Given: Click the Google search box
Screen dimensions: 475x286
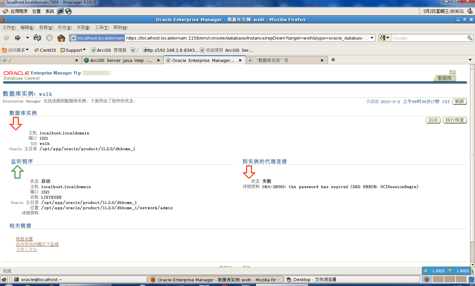Looking at the screenshot, I should click(429, 38).
